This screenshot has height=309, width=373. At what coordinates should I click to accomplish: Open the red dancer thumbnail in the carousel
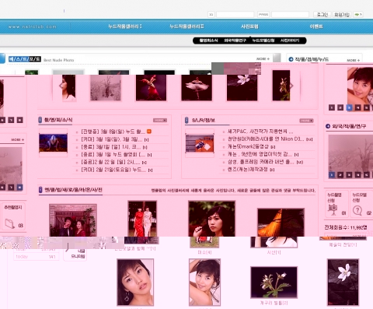pyautogui.click(x=152, y=87)
